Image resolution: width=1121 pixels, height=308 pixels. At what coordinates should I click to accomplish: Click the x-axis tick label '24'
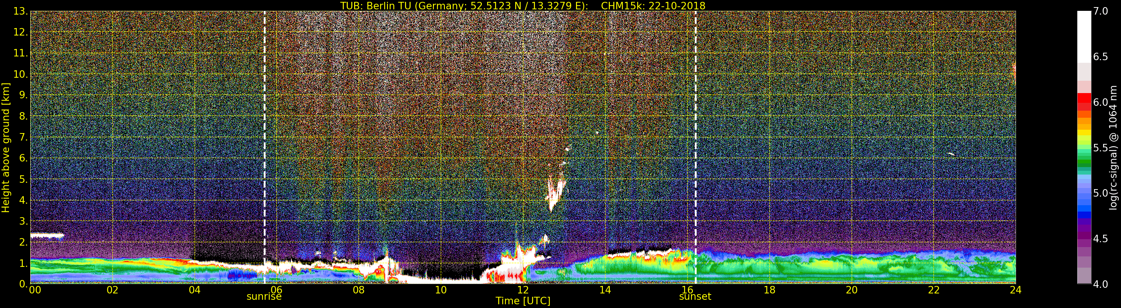click(1016, 290)
